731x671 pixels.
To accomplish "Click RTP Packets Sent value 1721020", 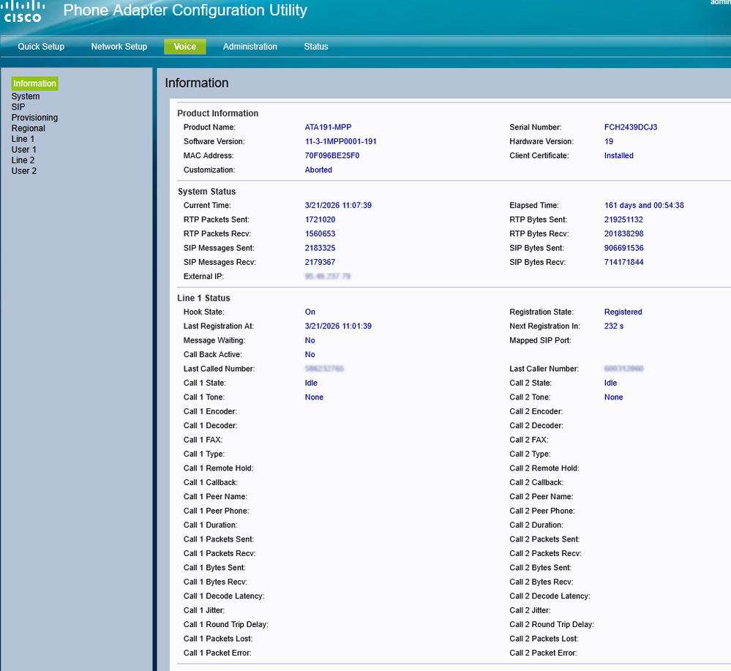I will [320, 220].
